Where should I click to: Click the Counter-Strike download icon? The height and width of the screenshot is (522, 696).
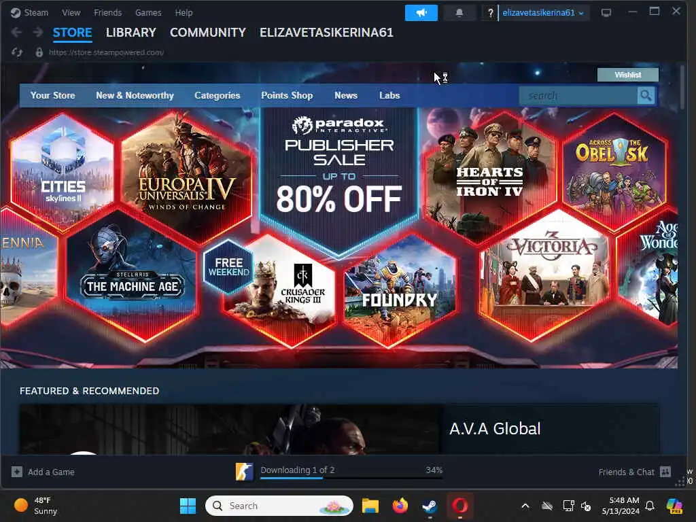(244, 472)
